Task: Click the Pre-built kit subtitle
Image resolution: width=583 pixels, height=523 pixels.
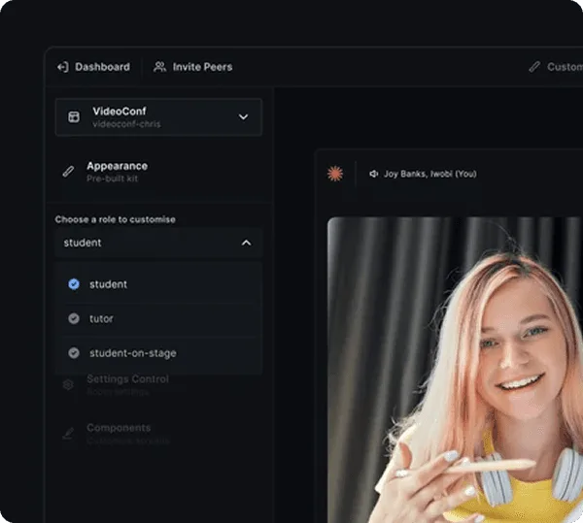Action: tap(113, 179)
